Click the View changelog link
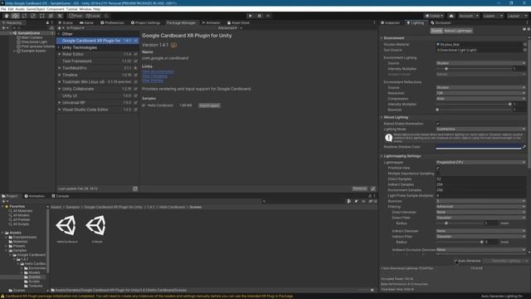The width and height of the screenshot is (531, 299). click(x=154, y=76)
